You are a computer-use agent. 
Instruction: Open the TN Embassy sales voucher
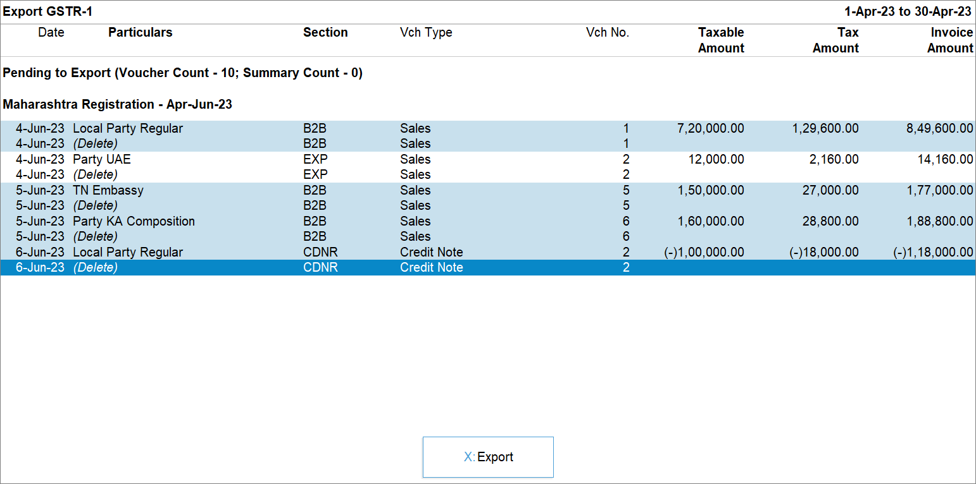pos(488,190)
